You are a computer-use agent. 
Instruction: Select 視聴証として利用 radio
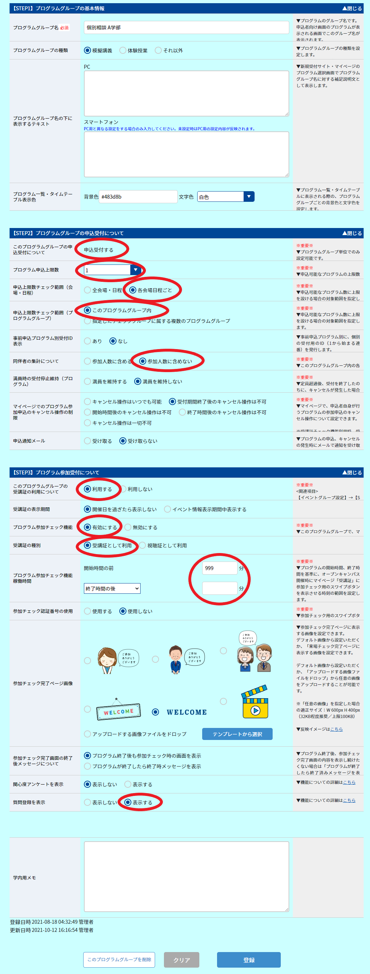click(x=142, y=545)
